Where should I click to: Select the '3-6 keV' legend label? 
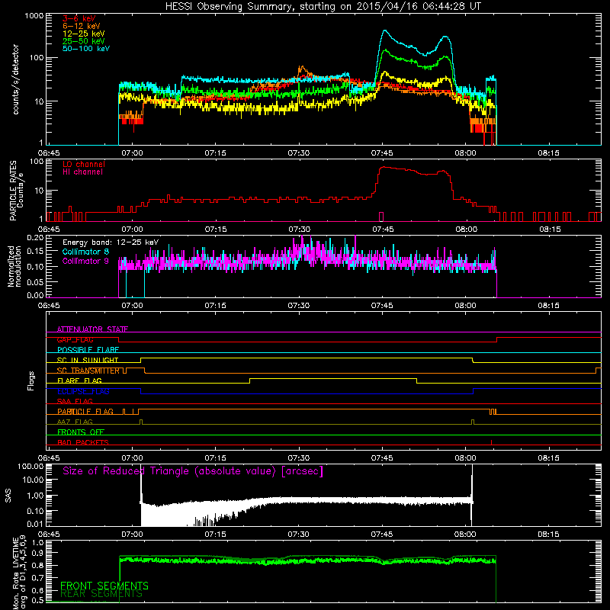pyautogui.click(x=79, y=18)
